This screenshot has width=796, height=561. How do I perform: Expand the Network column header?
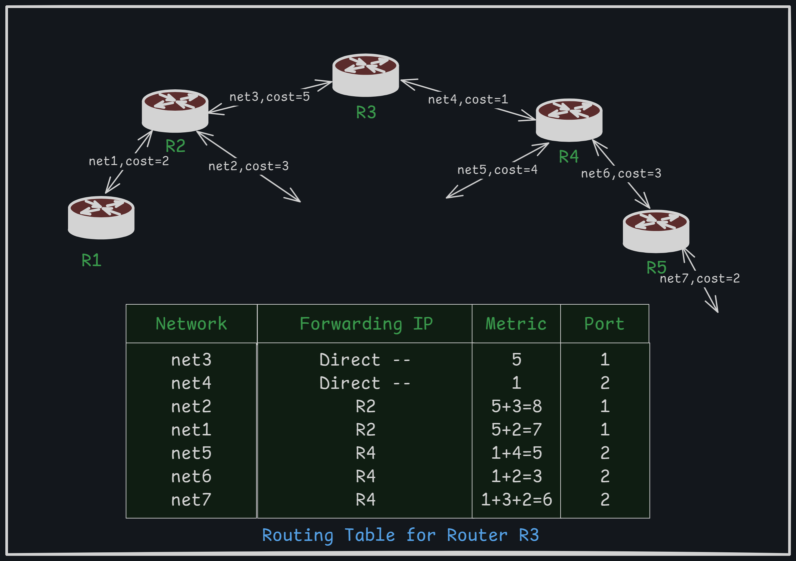[x=191, y=323]
